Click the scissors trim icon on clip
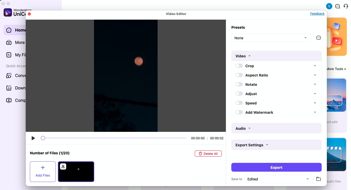The height and width of the screenshot is (190, 351). point(63,166)
